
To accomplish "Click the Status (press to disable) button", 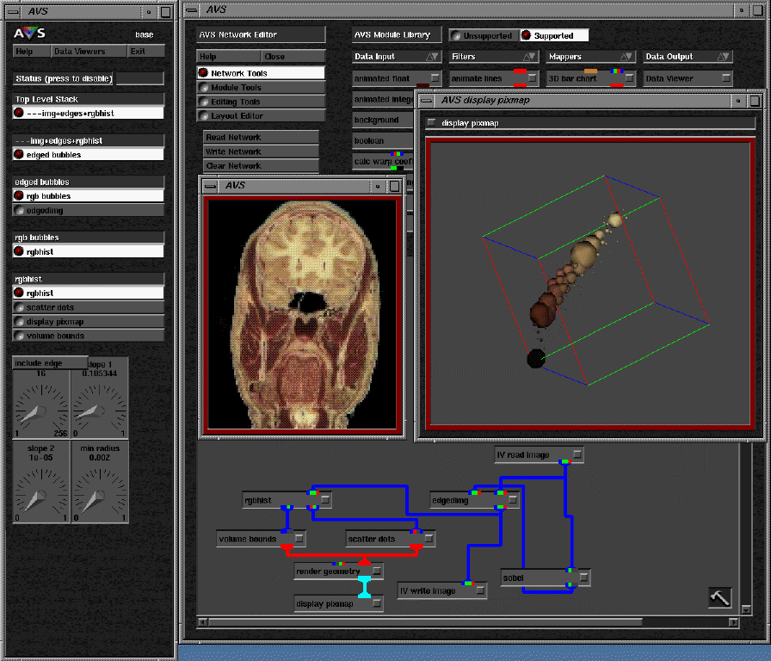I will (64, 78).
